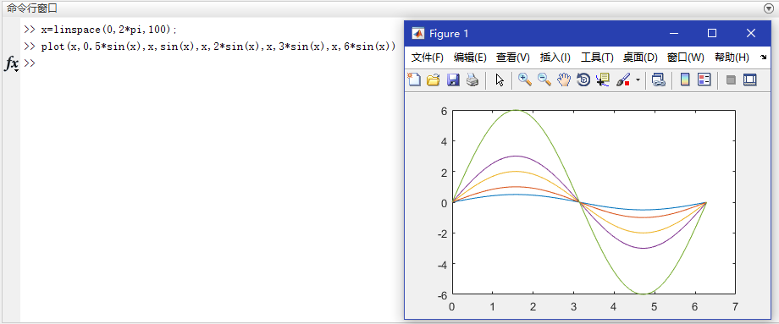Viewport: 779px width, 324px height.
Task: Open the 插入(I) menu
Action: [x=555, y=58]
